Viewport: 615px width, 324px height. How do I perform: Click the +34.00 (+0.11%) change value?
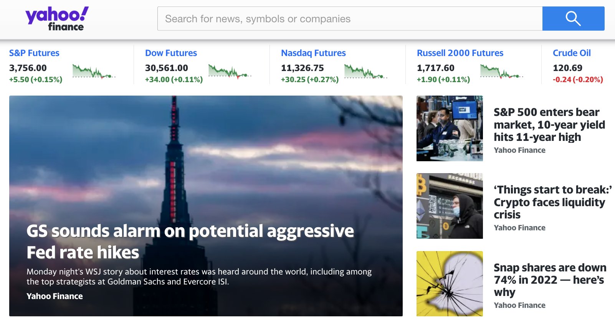coord(174,79)
